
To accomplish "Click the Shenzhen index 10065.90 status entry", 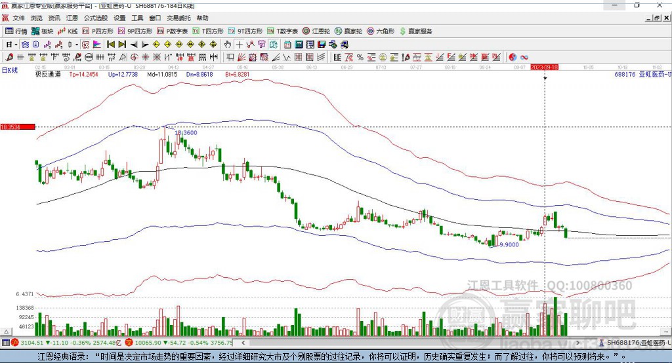I will coord(179,343).
